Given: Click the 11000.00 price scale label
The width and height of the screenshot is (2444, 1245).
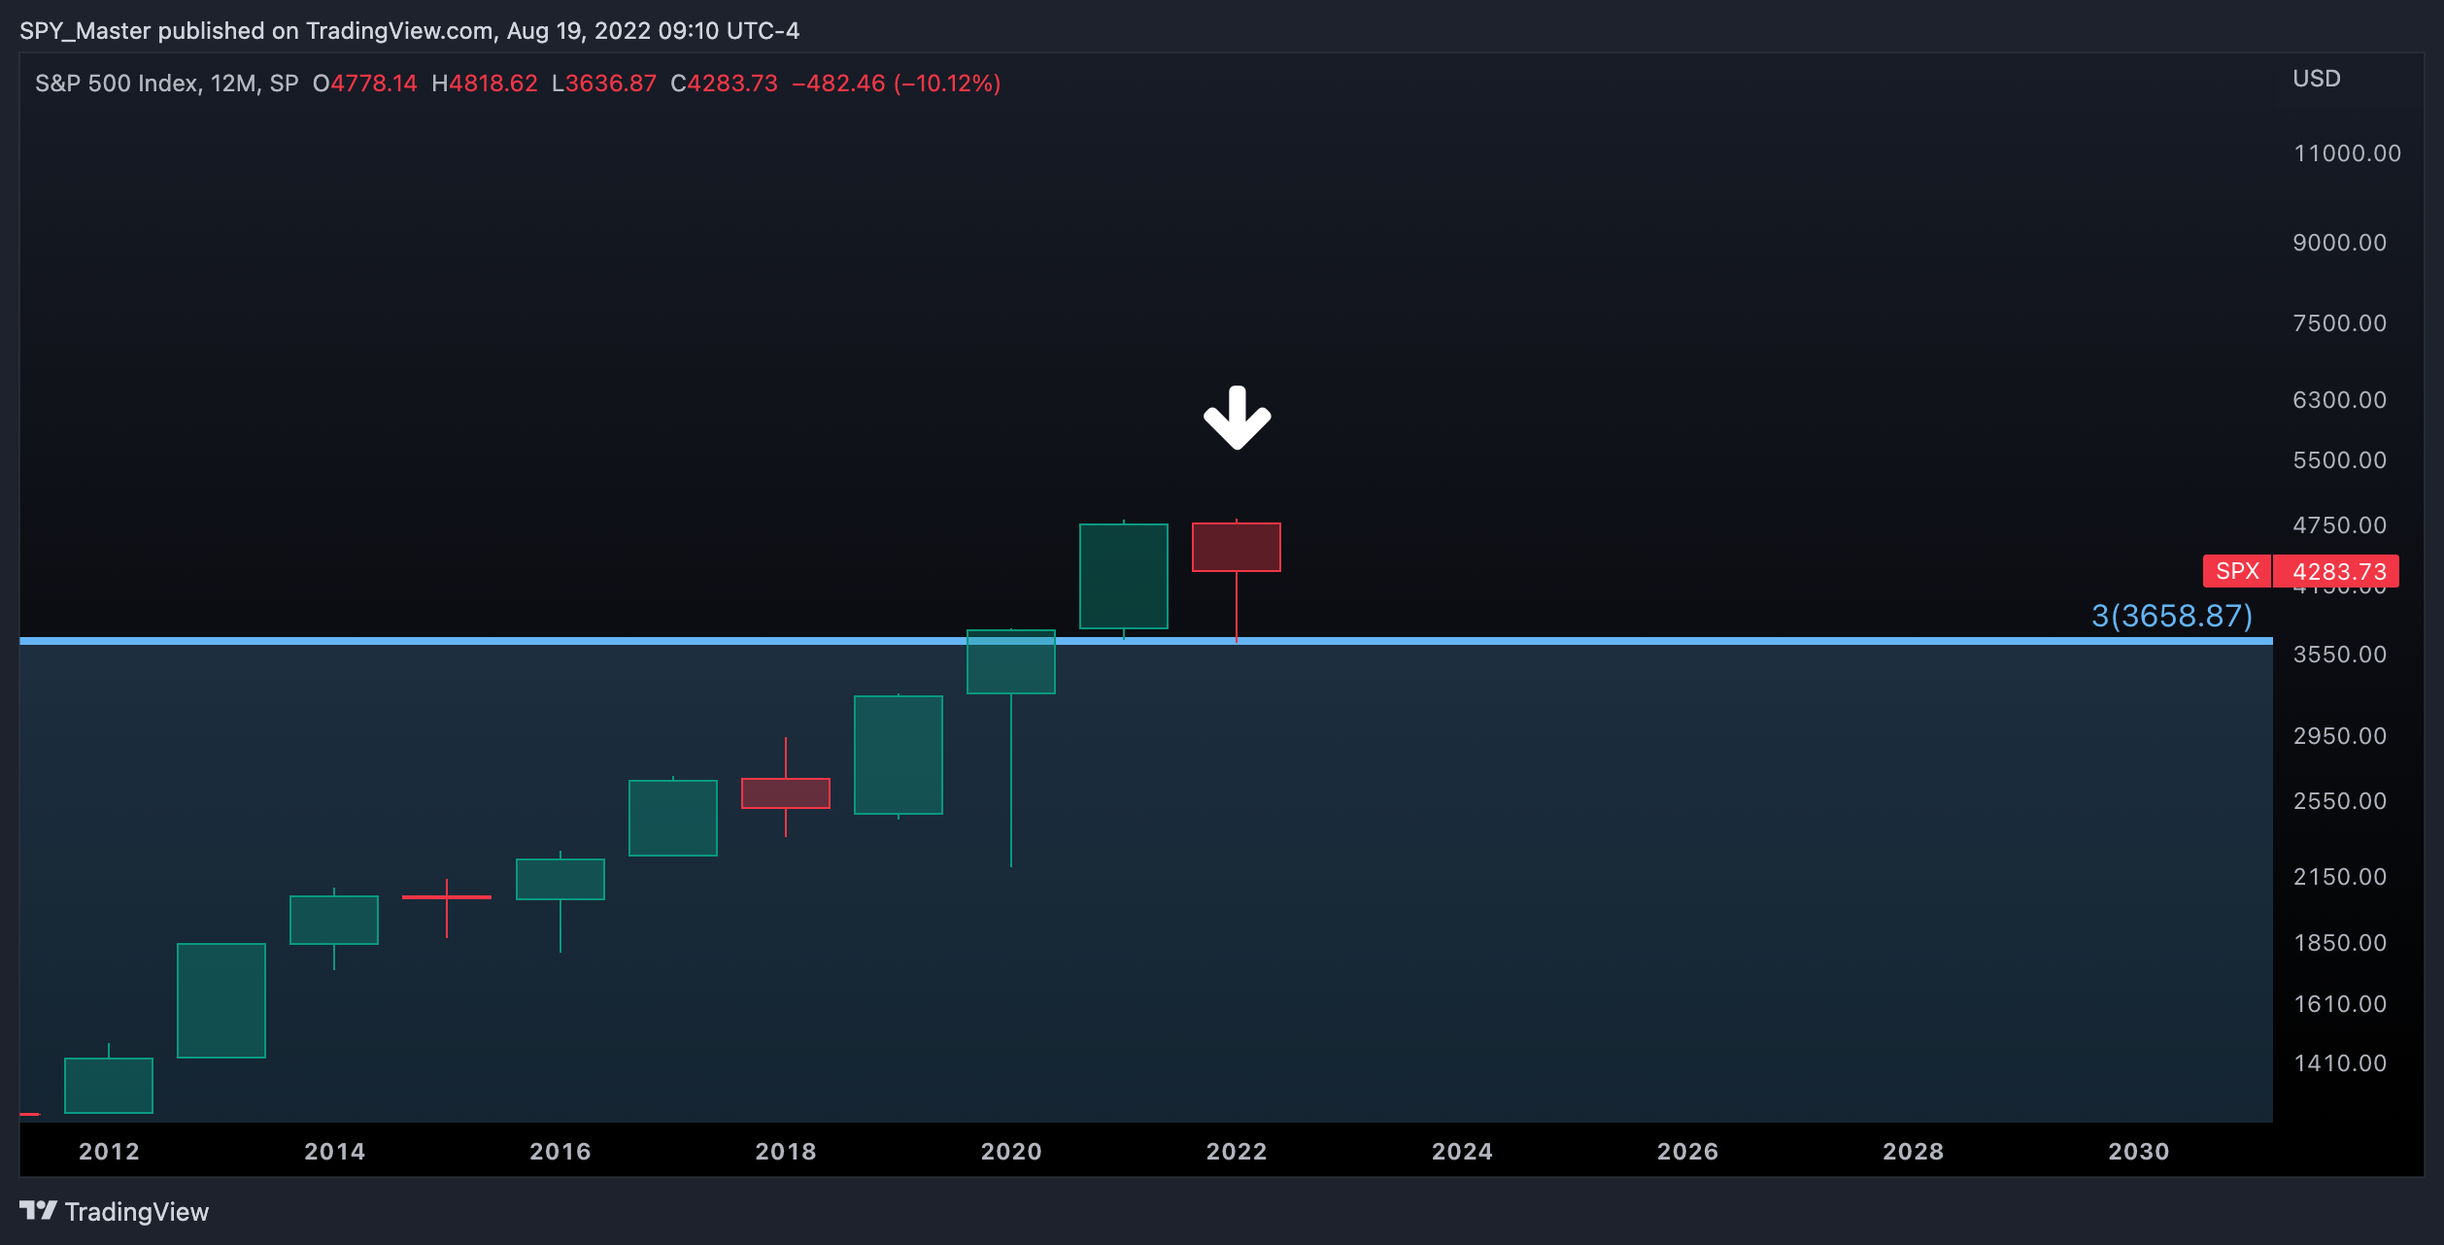Looking at the screenshot, I should pos(2347,153).
